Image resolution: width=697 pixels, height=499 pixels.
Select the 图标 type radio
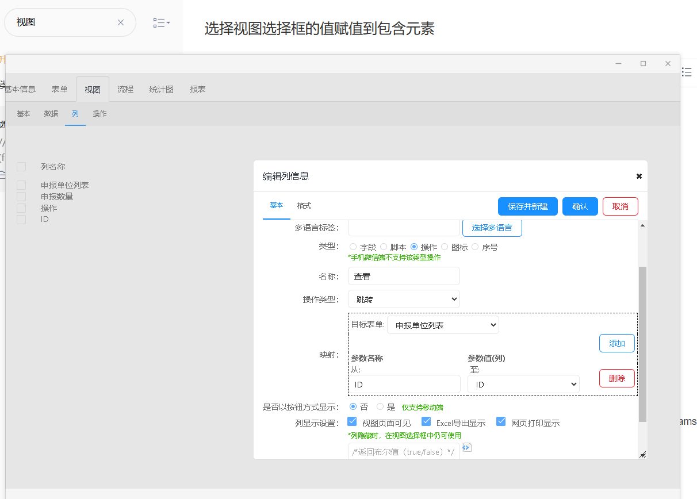[445, 247]
